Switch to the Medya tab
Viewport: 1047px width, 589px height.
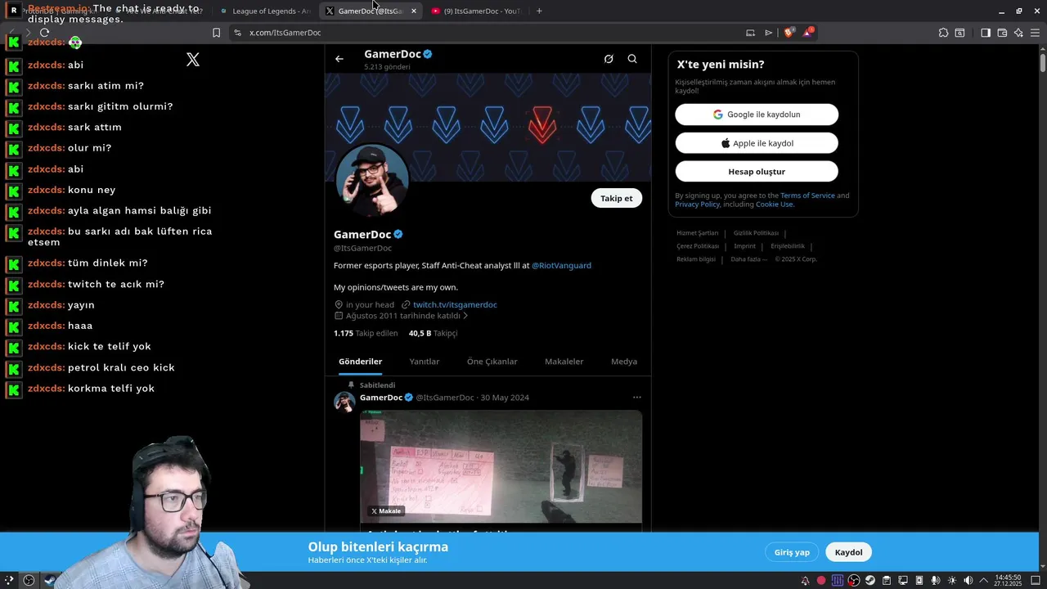pos(624,362)
